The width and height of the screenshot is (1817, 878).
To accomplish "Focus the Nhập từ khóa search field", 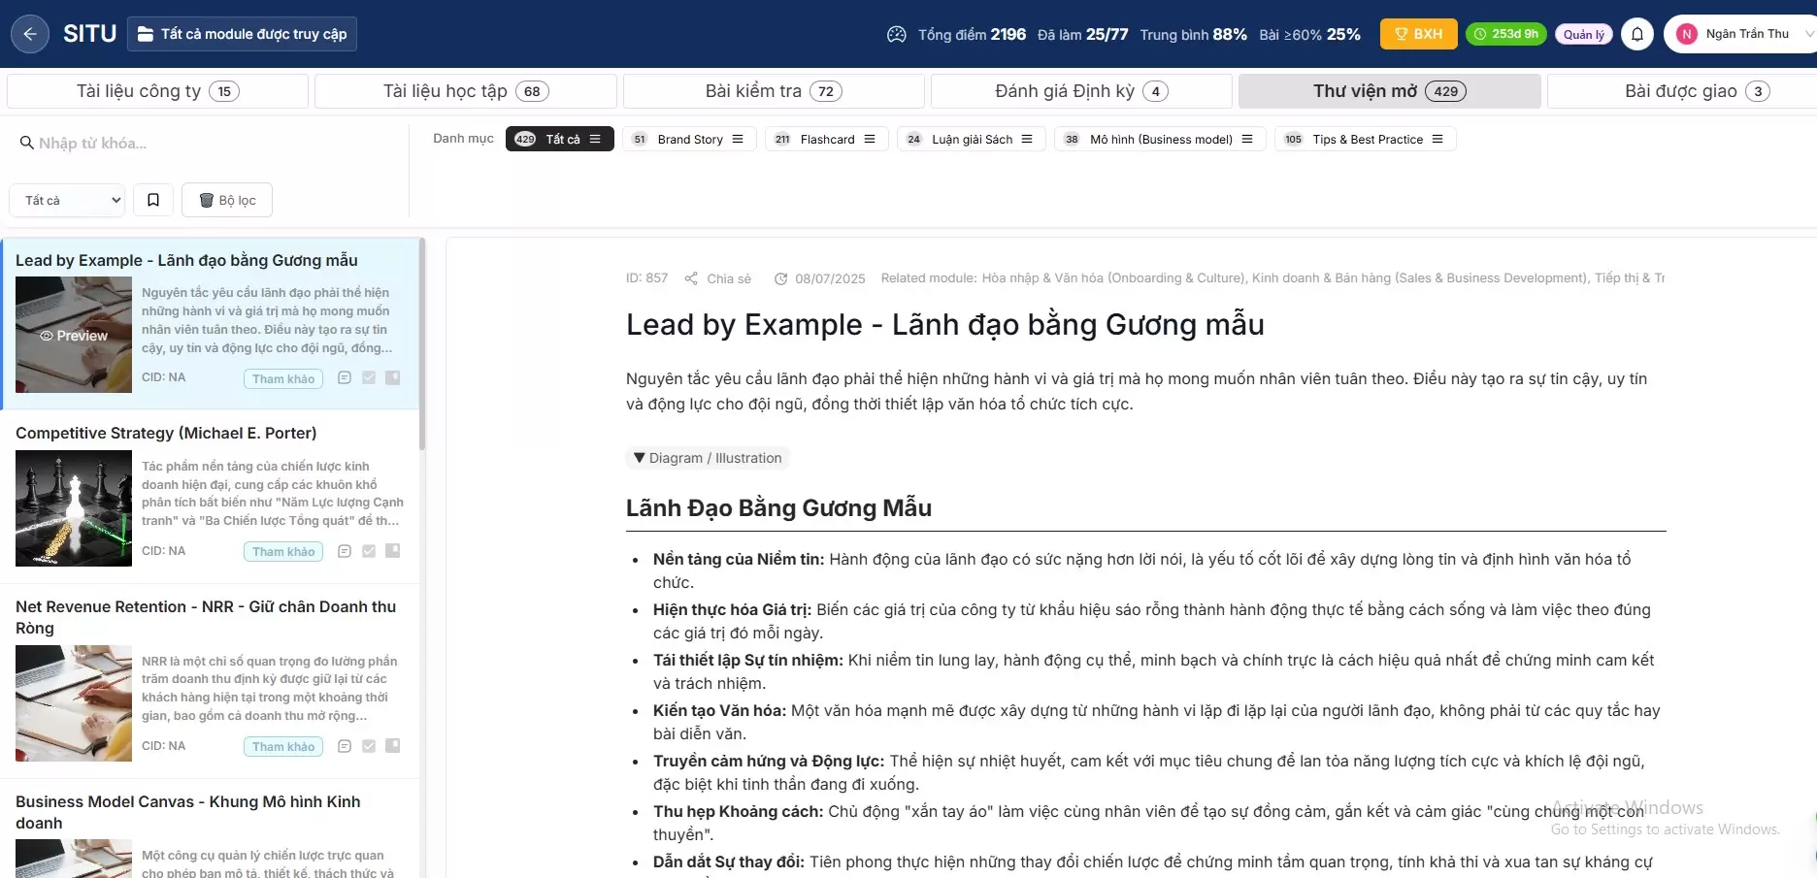I will point(209,143).
